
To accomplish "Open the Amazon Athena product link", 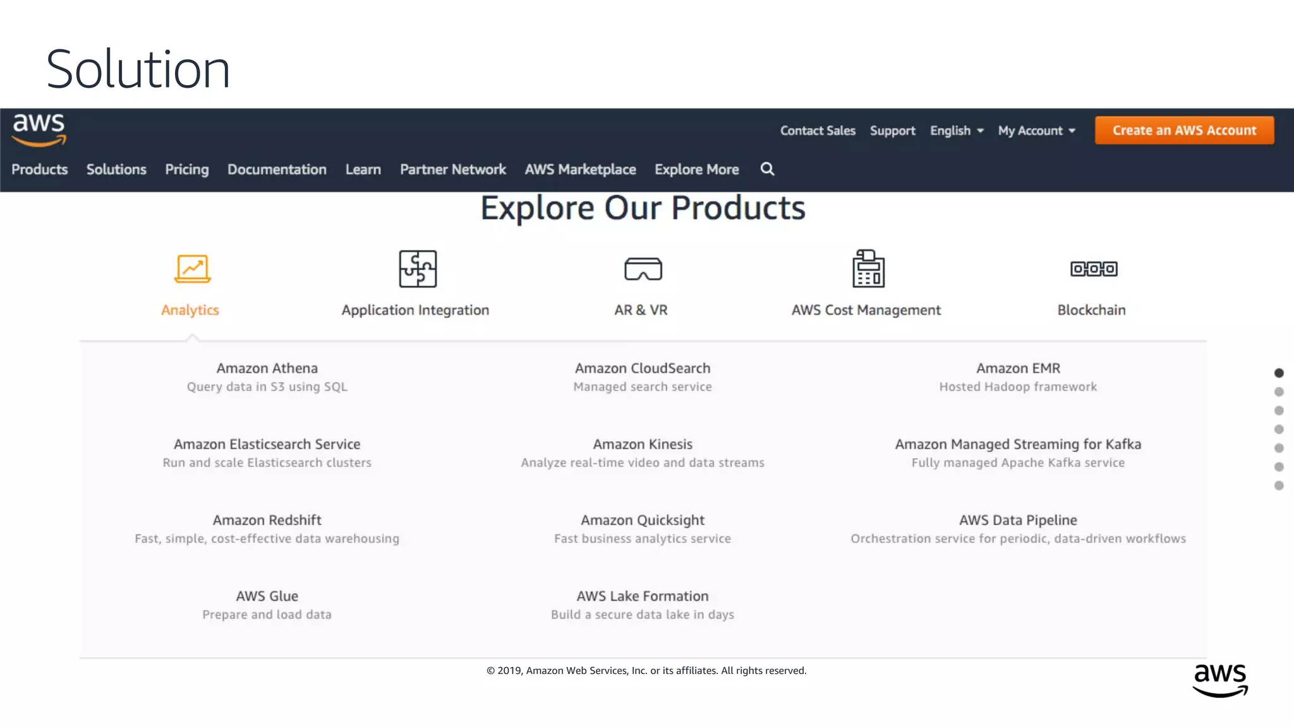I will click(267, 368).
